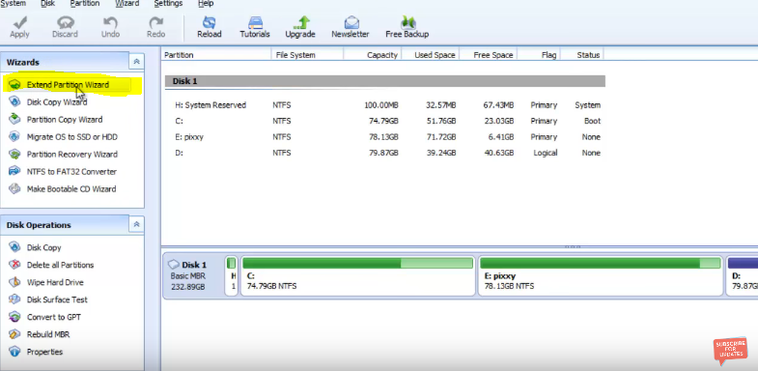The height and width of the screenshot is (371, 758).
Task: Click the Redo arrow icon
Action: tap(155, 23)
